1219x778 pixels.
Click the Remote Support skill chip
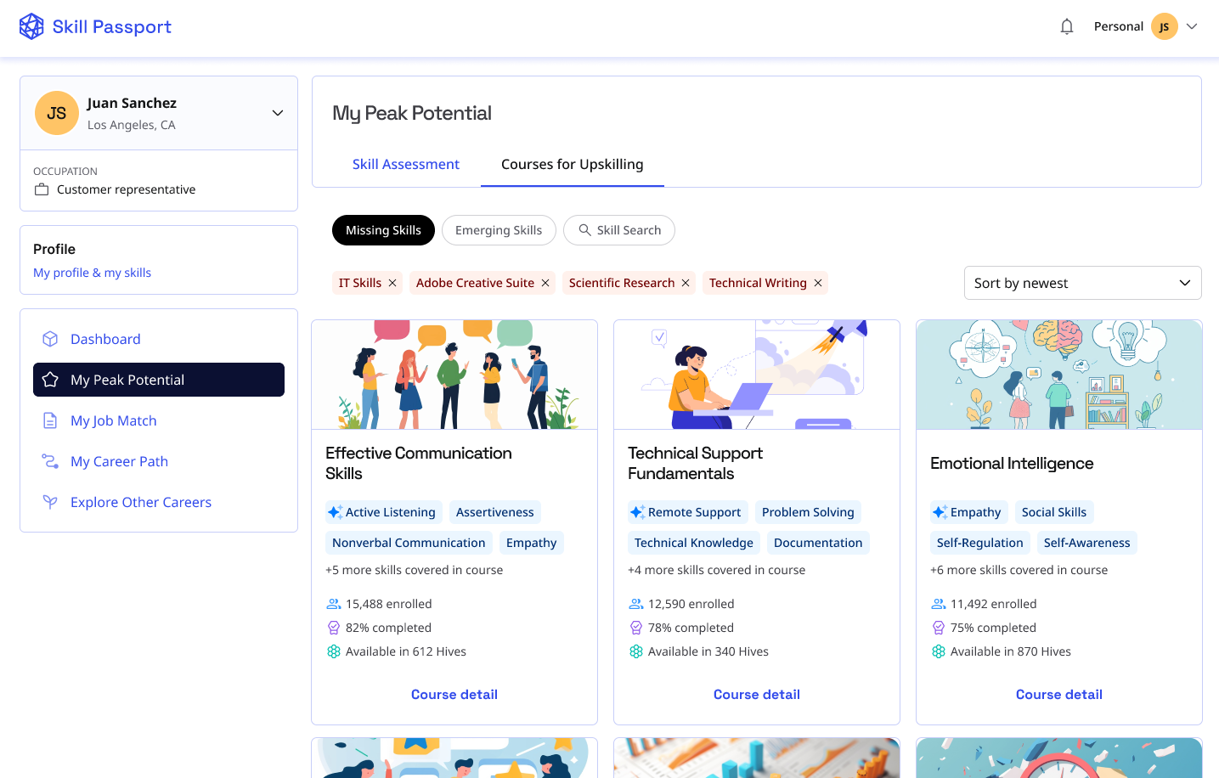[688, 512]
